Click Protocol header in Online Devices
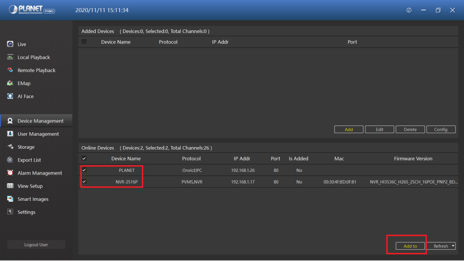The image size is (464, 261). (x=191, y=159)
